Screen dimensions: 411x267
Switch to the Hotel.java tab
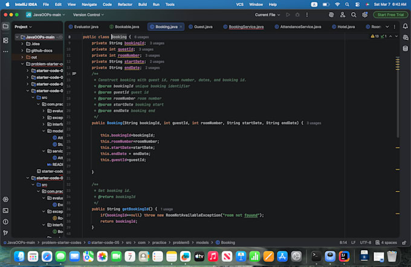point(343,27)
